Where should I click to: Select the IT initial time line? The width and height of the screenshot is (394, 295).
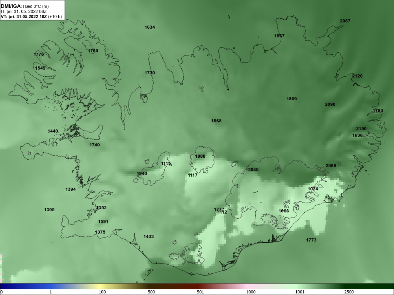[24, 11]
